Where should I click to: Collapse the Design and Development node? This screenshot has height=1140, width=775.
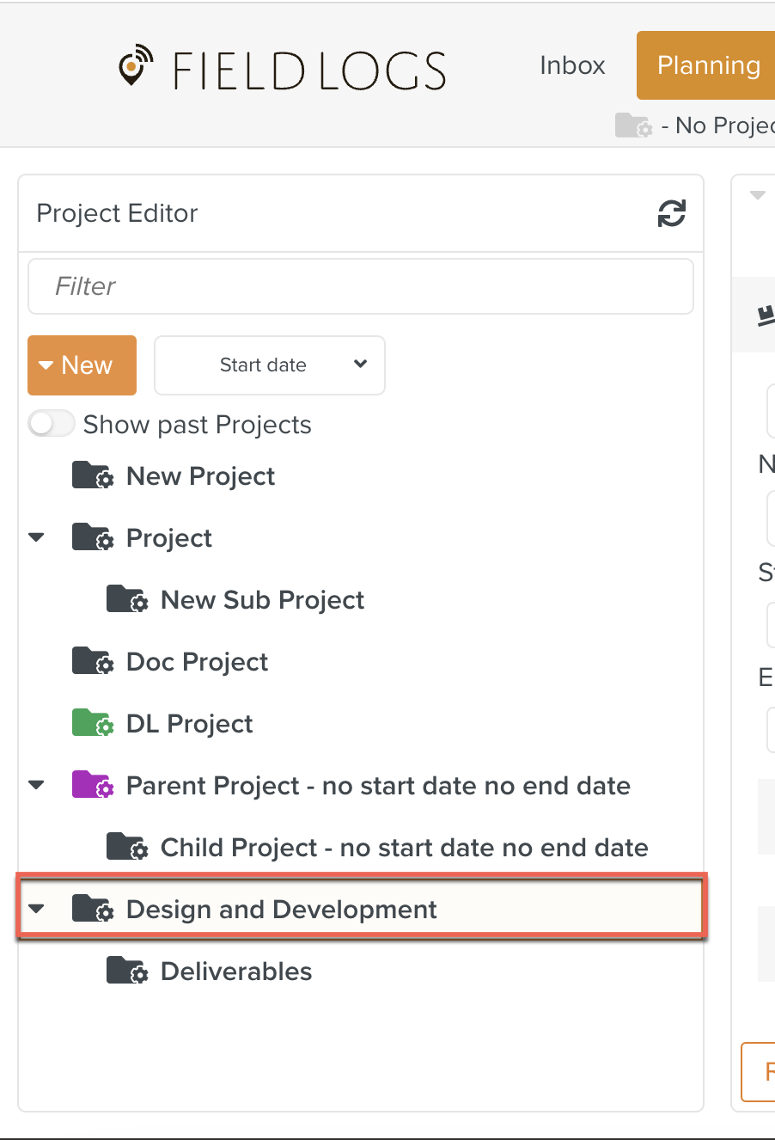(x=36, y=909)
